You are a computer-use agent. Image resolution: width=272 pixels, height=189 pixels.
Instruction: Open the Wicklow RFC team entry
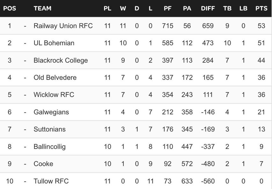[54, 94]
